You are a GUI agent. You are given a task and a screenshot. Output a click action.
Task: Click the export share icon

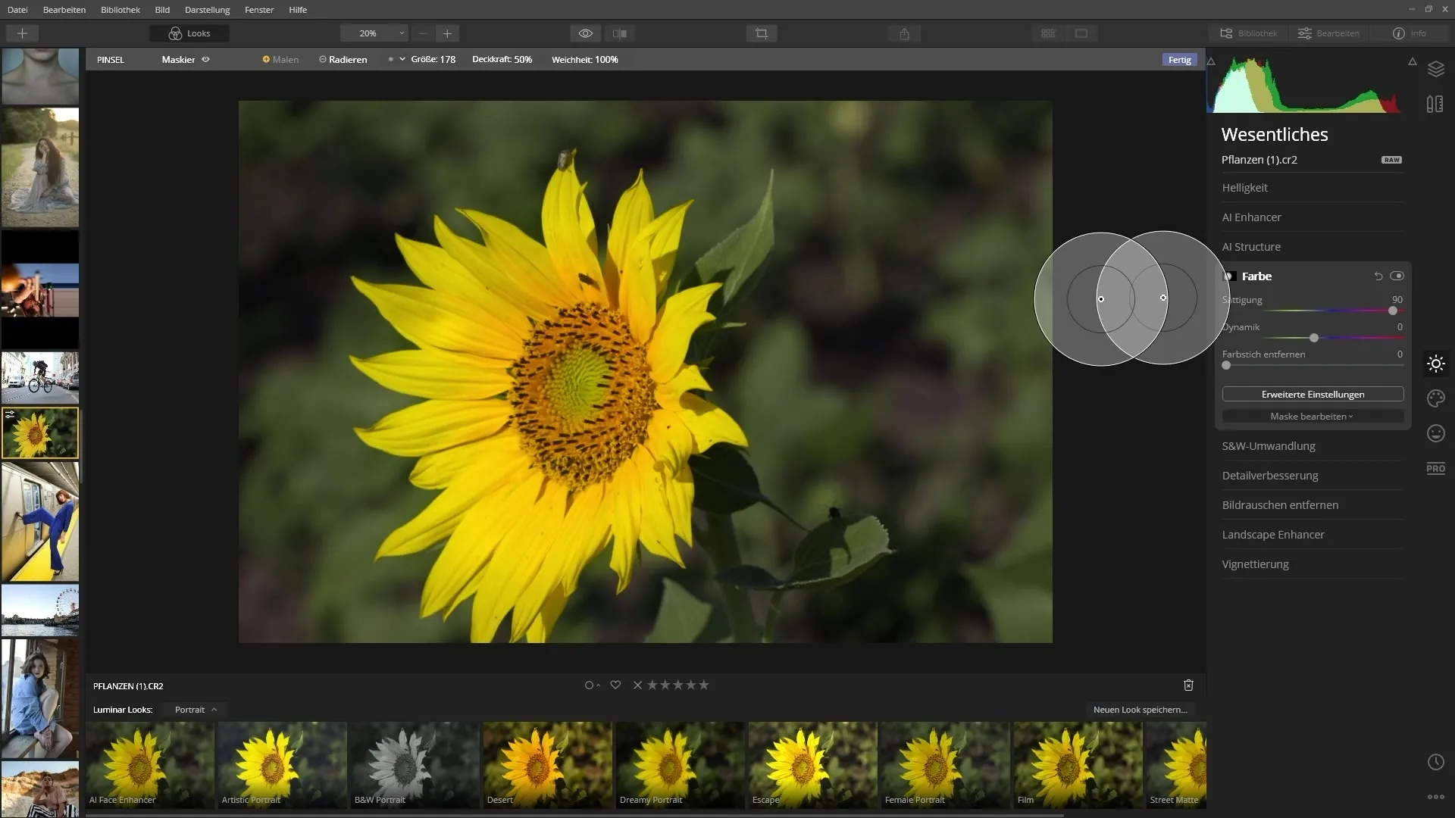click(904, 33)
